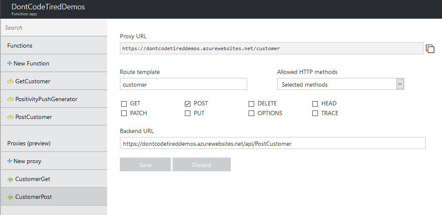442x215 pixels.
Task: Click the Route template label
Action: (x=140, y=72)
